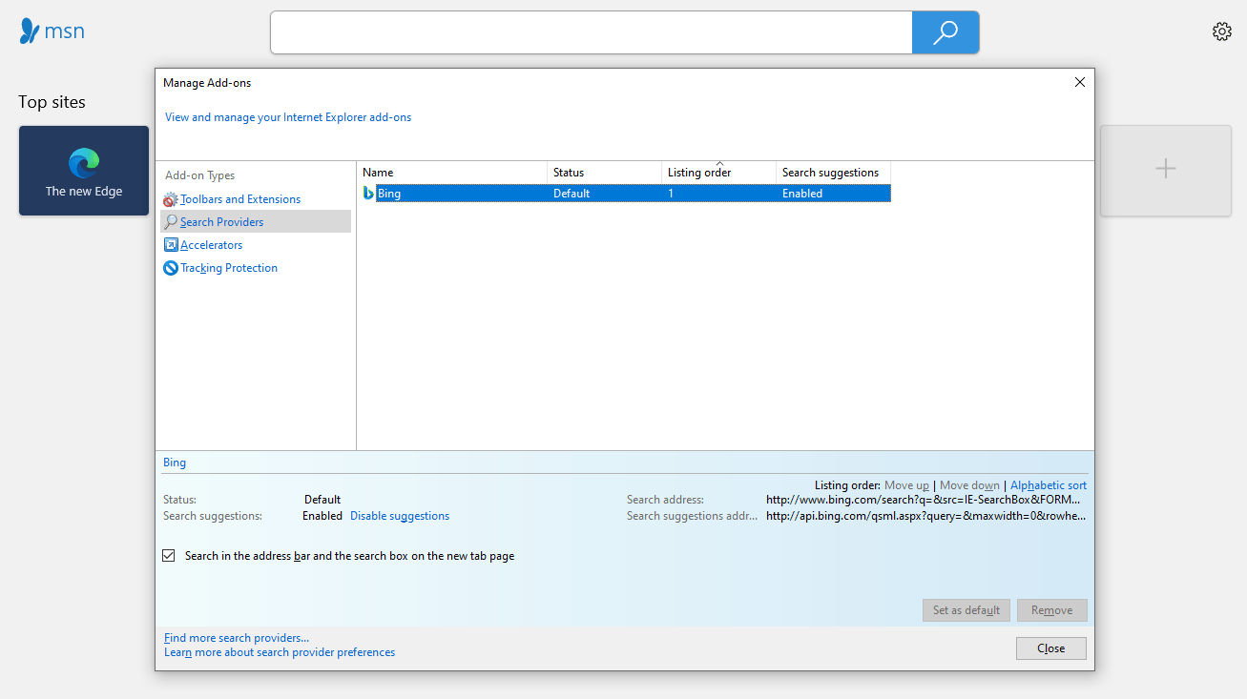Click Disable suggestions link
Screen dimensions: 1247x699
point(399,516)
